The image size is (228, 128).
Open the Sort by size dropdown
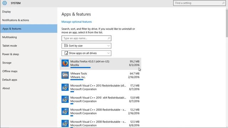coord(86,46)
